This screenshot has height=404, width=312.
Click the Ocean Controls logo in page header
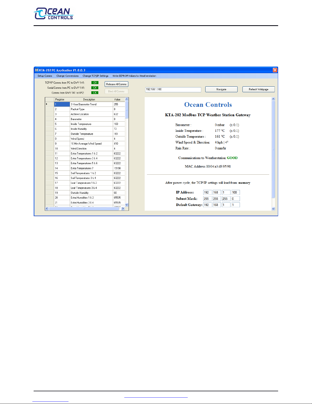[53, 14]
